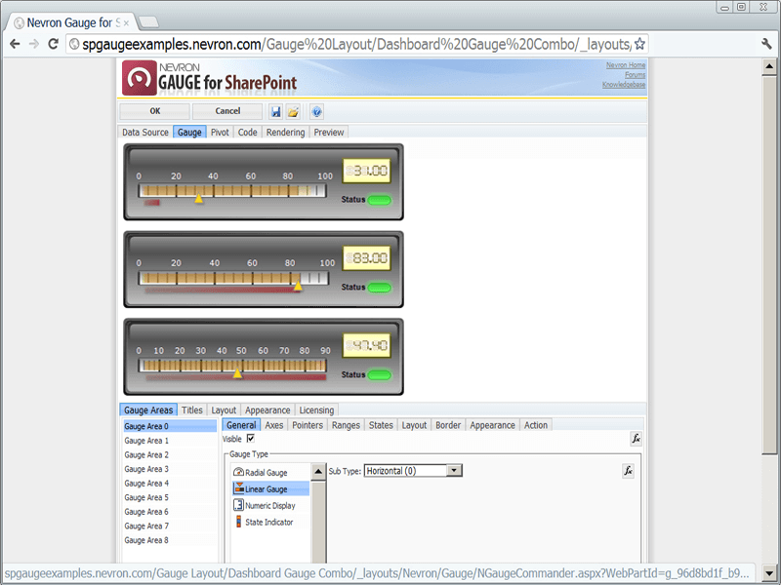The width and height of the screenshot is (781, 585).
Task: Bookmark page with the star icon
Action: [x=639, y=44]
